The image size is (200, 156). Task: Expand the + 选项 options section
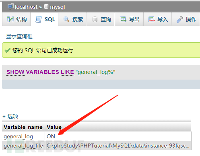click(x=10, y=116)
